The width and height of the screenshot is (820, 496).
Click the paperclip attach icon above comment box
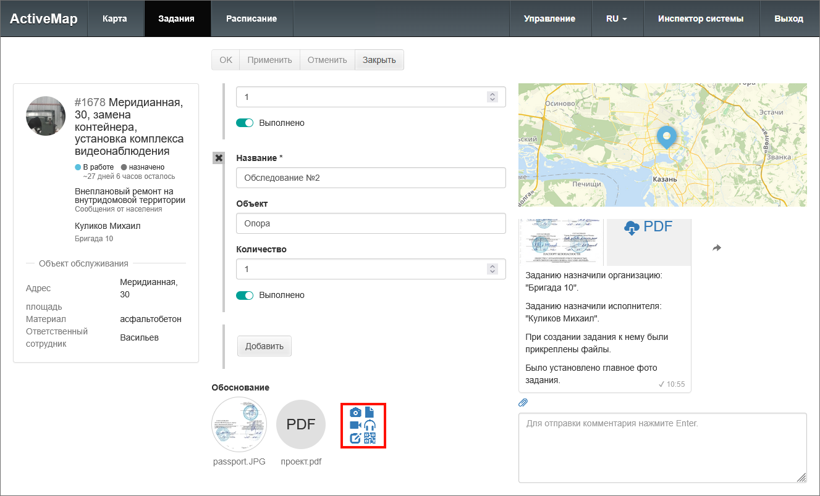(x=523, y=403)
